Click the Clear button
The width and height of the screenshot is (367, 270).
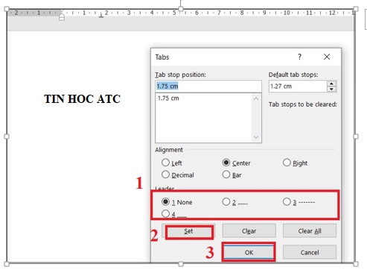pyautogui.click(x=249, y=231)
